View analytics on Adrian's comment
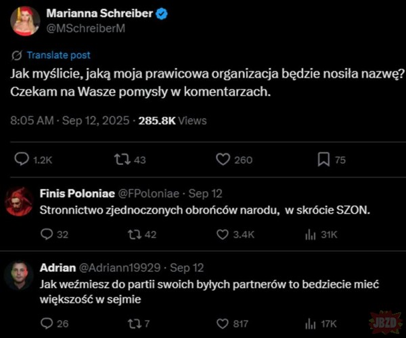406x338 pixels. pyautogui.click(x=311, y=324)
